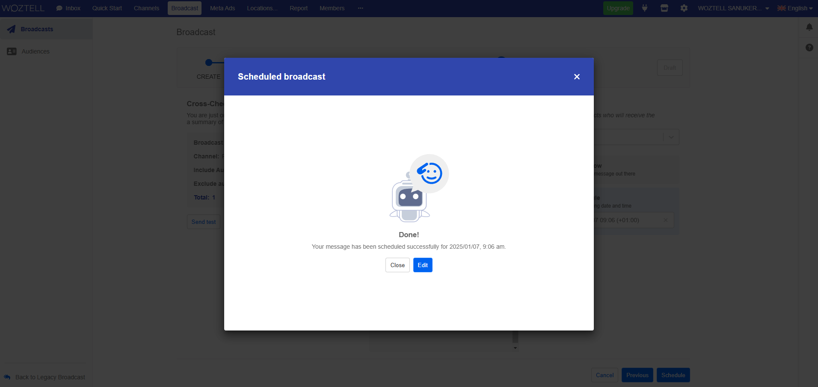
Task: Click the Send test button
Action: tap(204, 222)
